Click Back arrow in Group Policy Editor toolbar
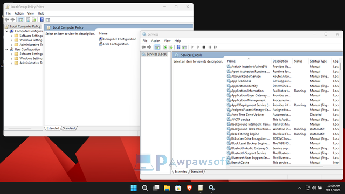 7,19
